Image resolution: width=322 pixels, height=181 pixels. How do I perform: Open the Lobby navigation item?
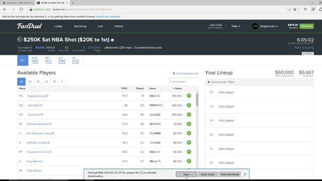58,26
